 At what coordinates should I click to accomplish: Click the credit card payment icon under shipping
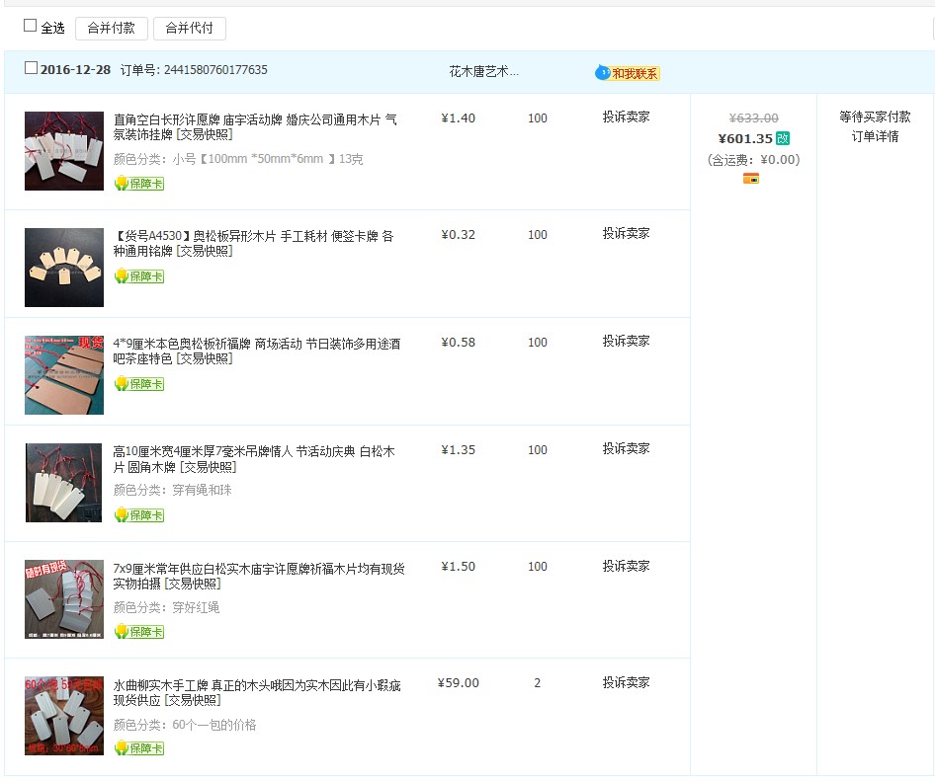(751, 178)
